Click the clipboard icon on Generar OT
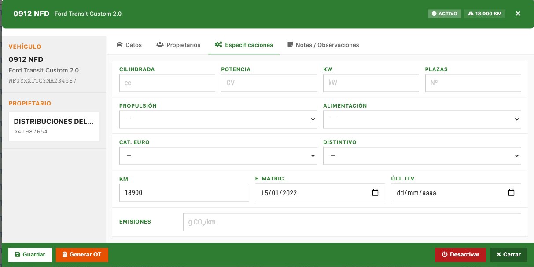534x267 pixels. click(x=65, y=255)
